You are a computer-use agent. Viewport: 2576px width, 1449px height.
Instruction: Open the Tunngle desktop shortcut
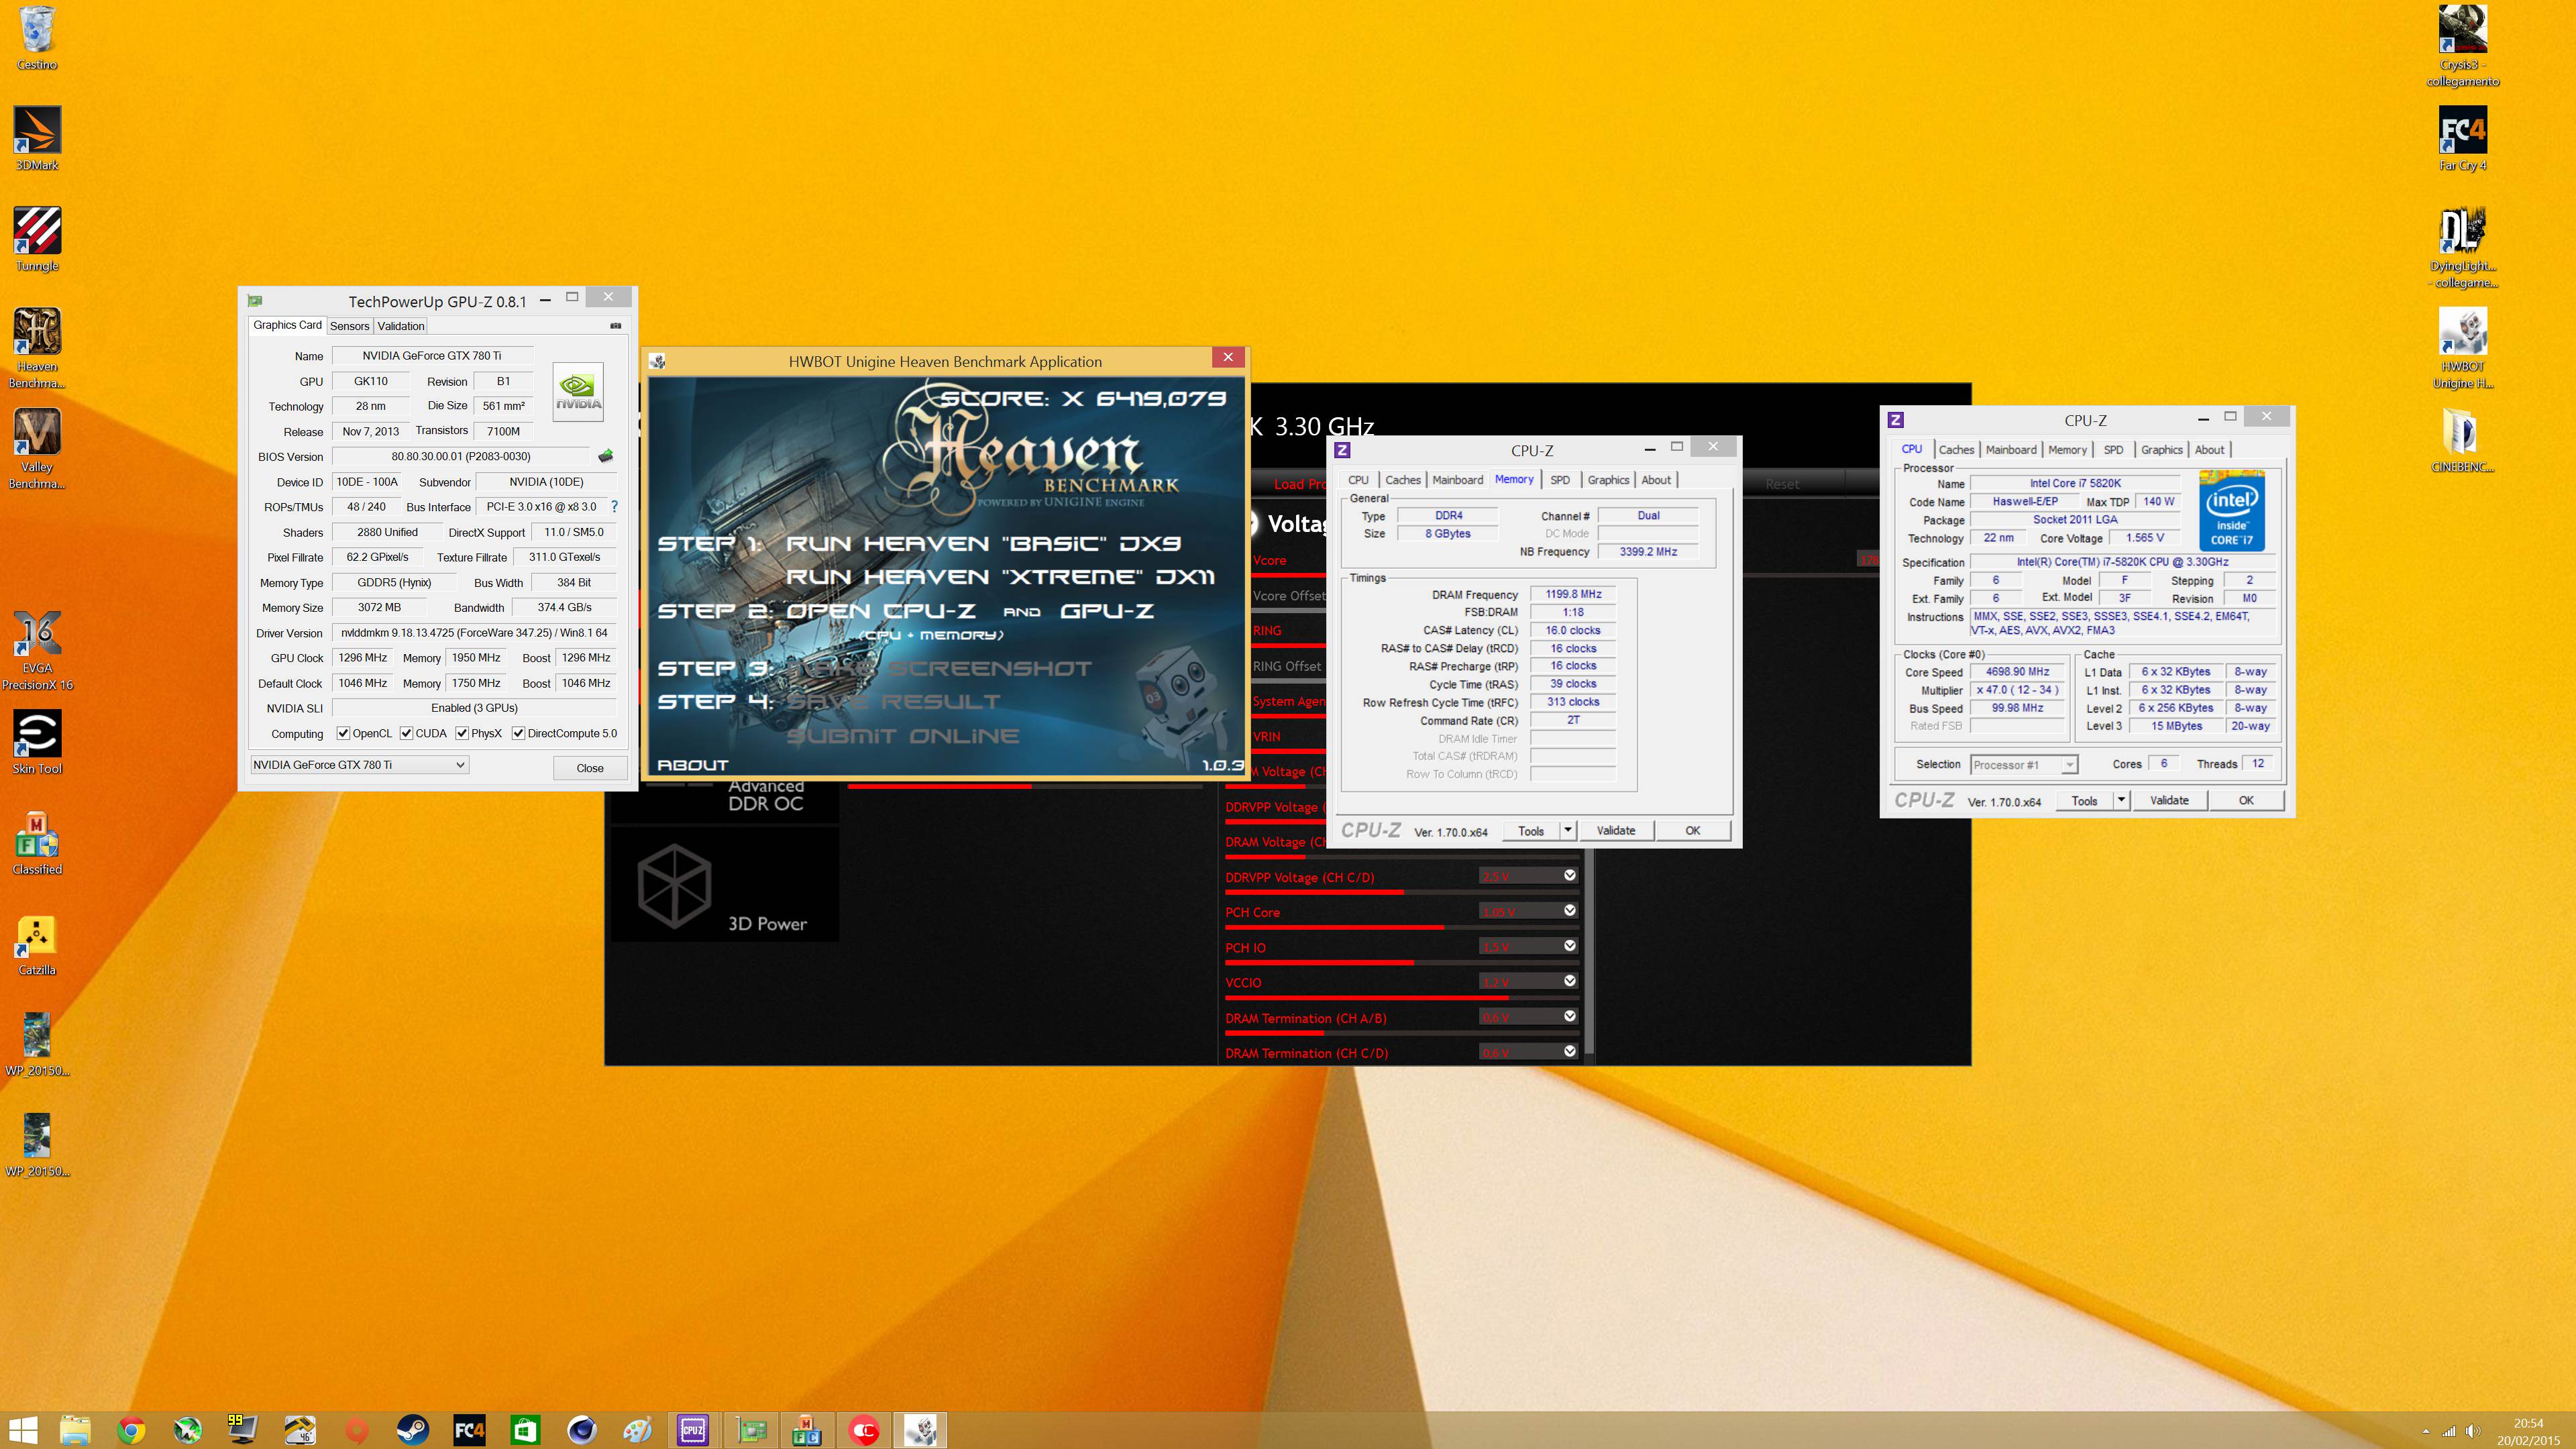[37, 240]
